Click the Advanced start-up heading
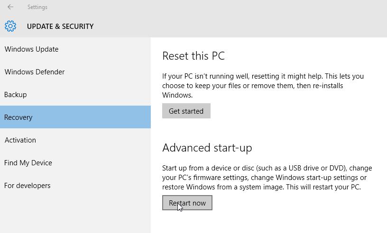The height and width of the screenshot is (233, 387). point(207,148)
